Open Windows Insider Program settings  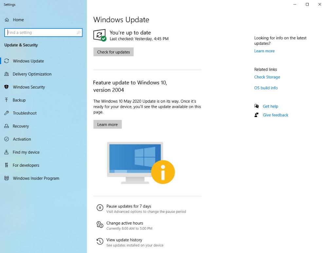(x=36, y=178)
